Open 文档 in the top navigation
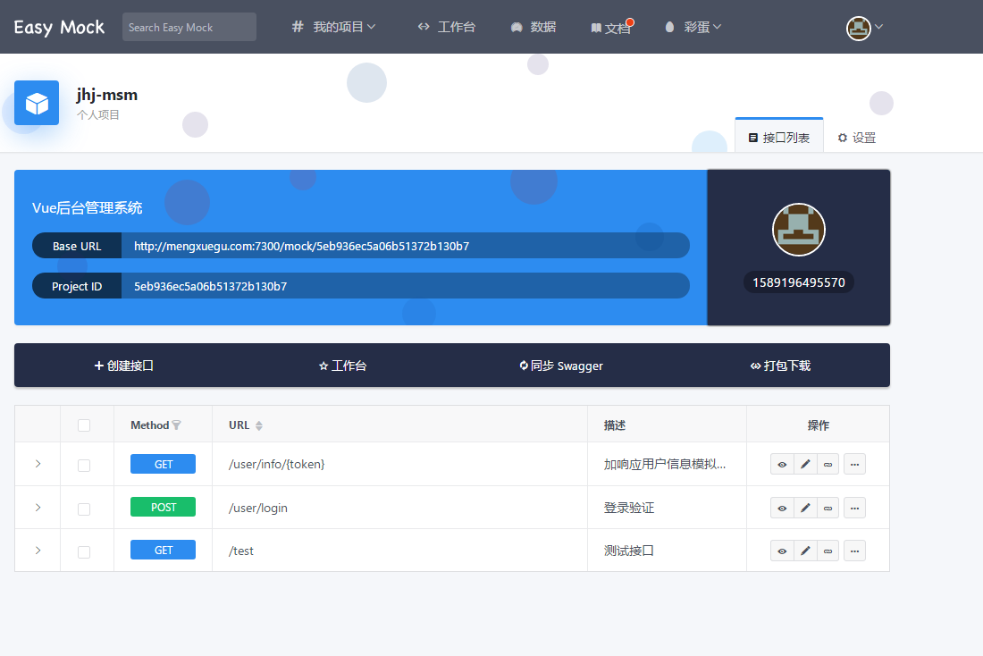This screenshot has height=656, width=983. pyautogui.click(x=611, y=28)
